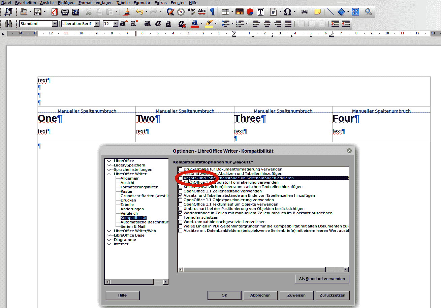The height and width of the screenshot is (308, 441).
Task: Open the paragraph style 'Standard' dropdown
Action: (55, 24)
